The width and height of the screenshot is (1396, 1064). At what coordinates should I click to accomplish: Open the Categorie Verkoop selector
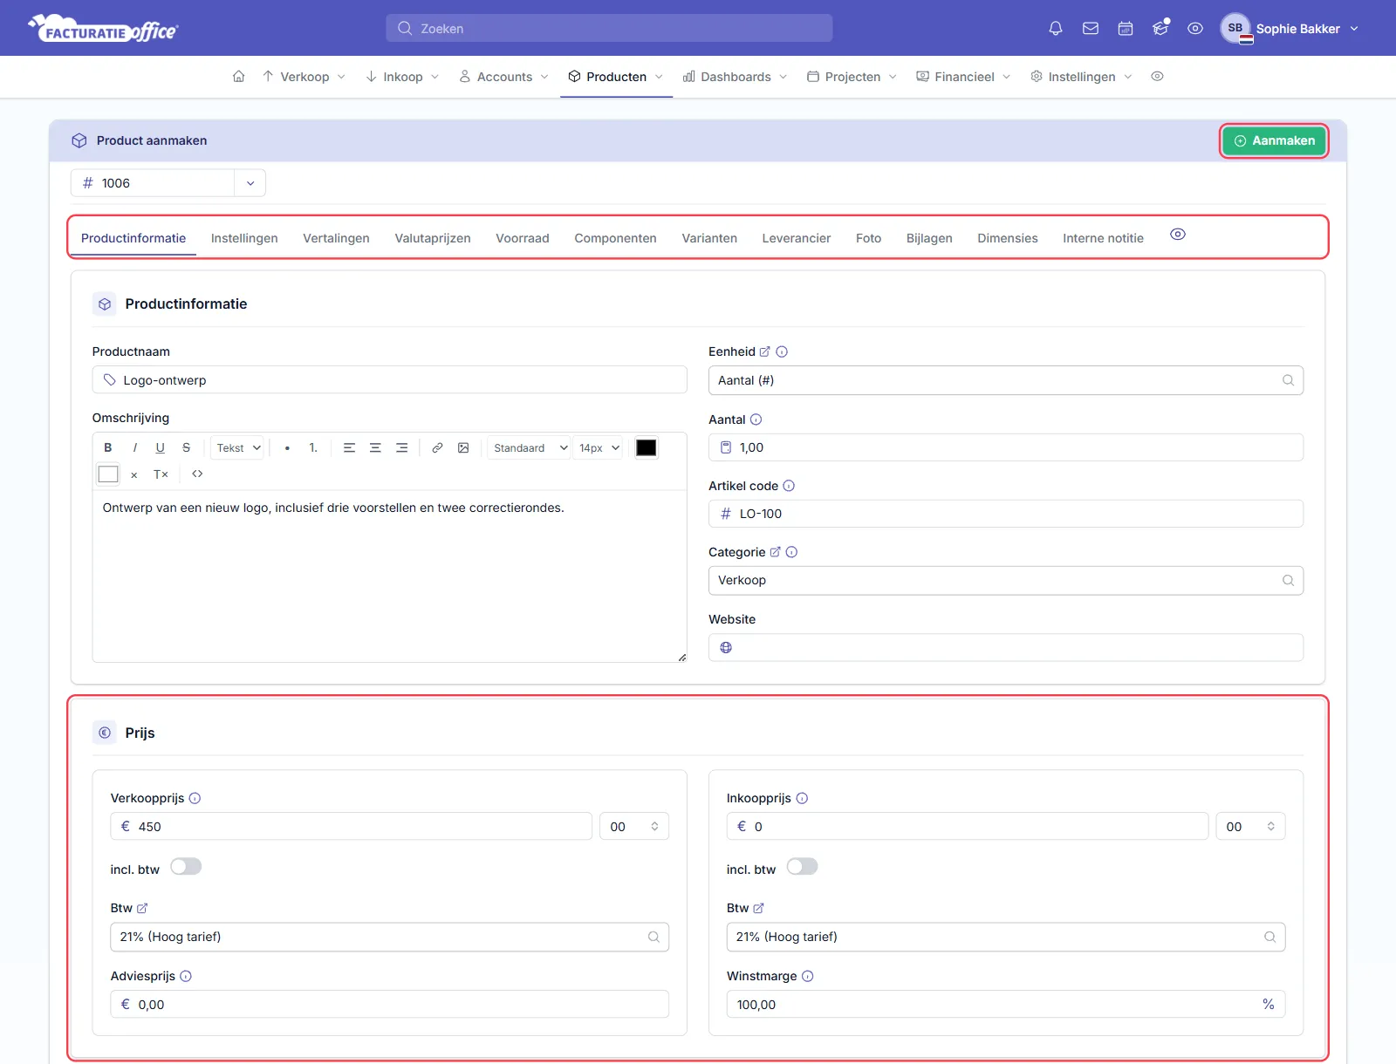click(x=1006, y=581)
